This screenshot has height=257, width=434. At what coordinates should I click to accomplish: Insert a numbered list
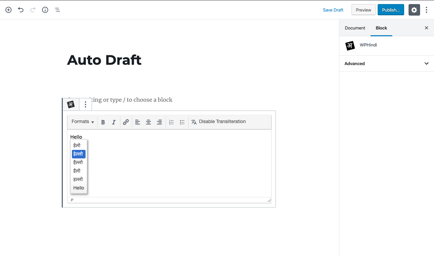pos(171,122)
